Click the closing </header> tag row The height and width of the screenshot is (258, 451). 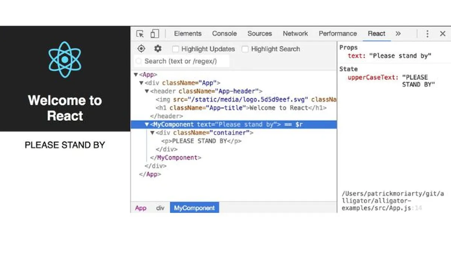point(234,116)
